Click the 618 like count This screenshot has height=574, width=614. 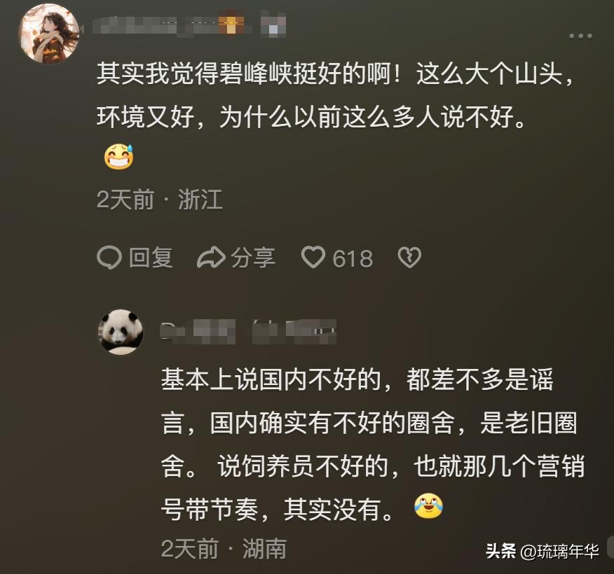353,258
